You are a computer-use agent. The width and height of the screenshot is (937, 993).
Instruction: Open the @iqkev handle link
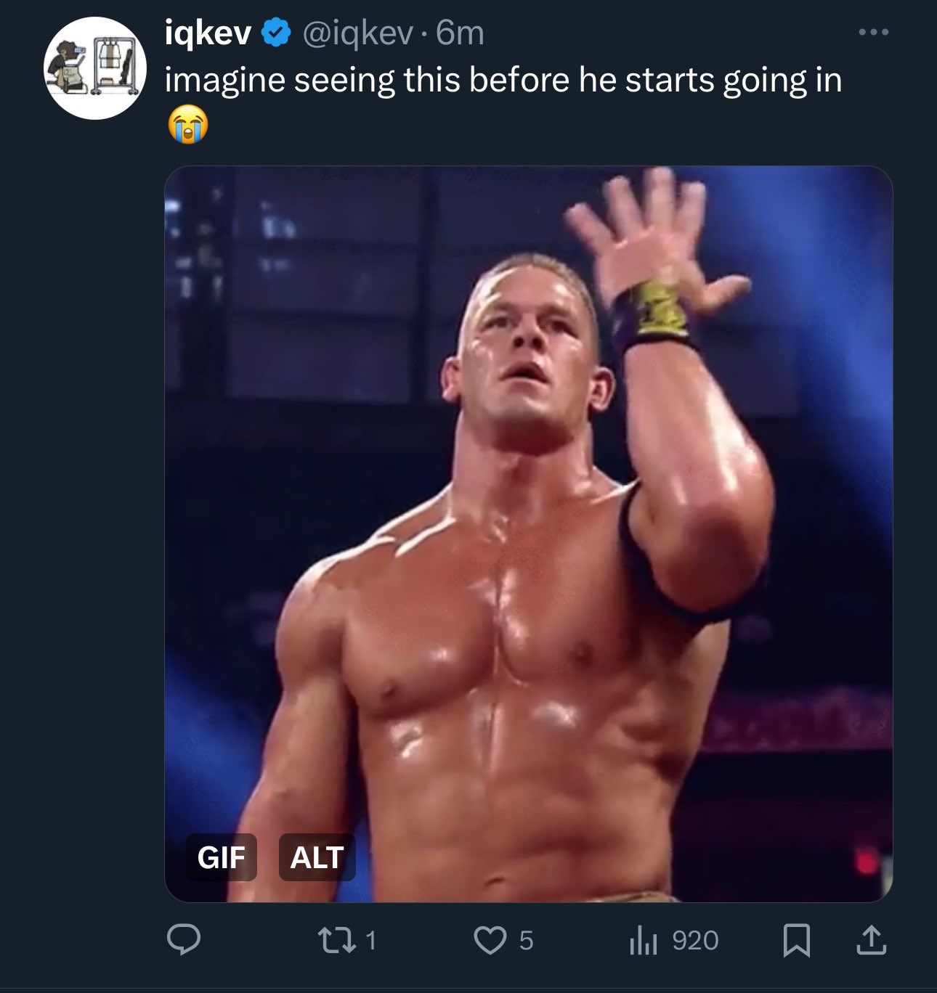[x=357, y=33]
